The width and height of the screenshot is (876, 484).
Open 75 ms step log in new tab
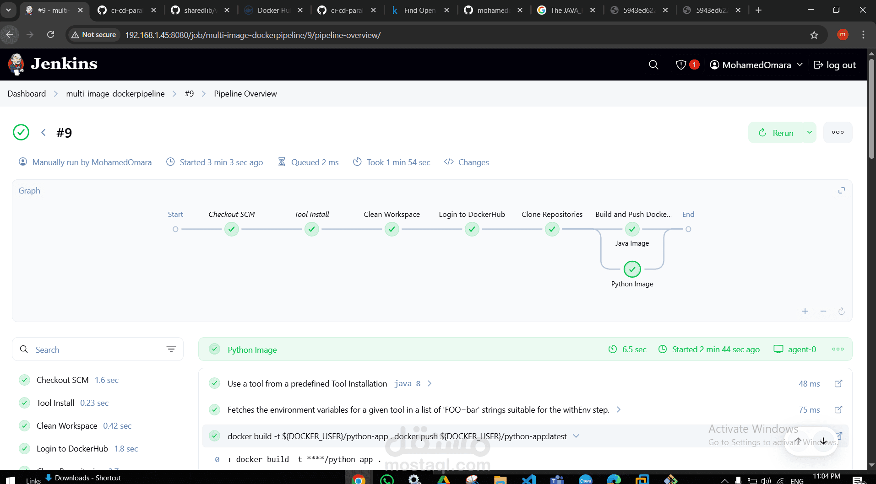point(838,409)
